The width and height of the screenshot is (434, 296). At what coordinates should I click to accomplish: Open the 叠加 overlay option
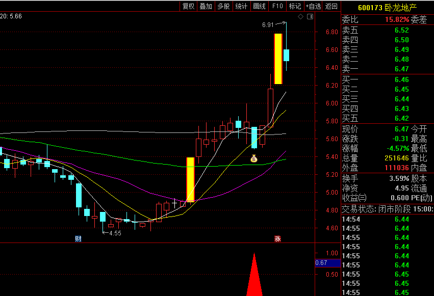coord(206,6)
